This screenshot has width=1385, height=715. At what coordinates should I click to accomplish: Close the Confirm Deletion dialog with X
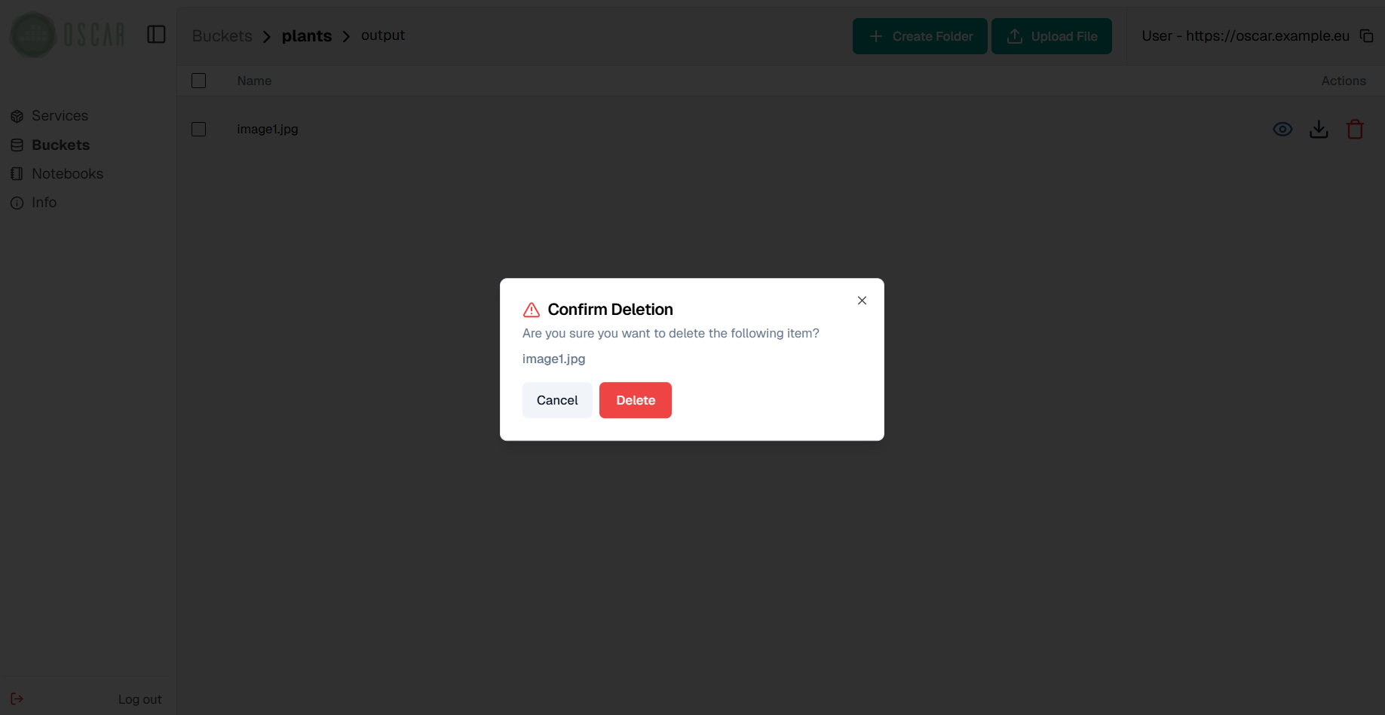point(862,301)
